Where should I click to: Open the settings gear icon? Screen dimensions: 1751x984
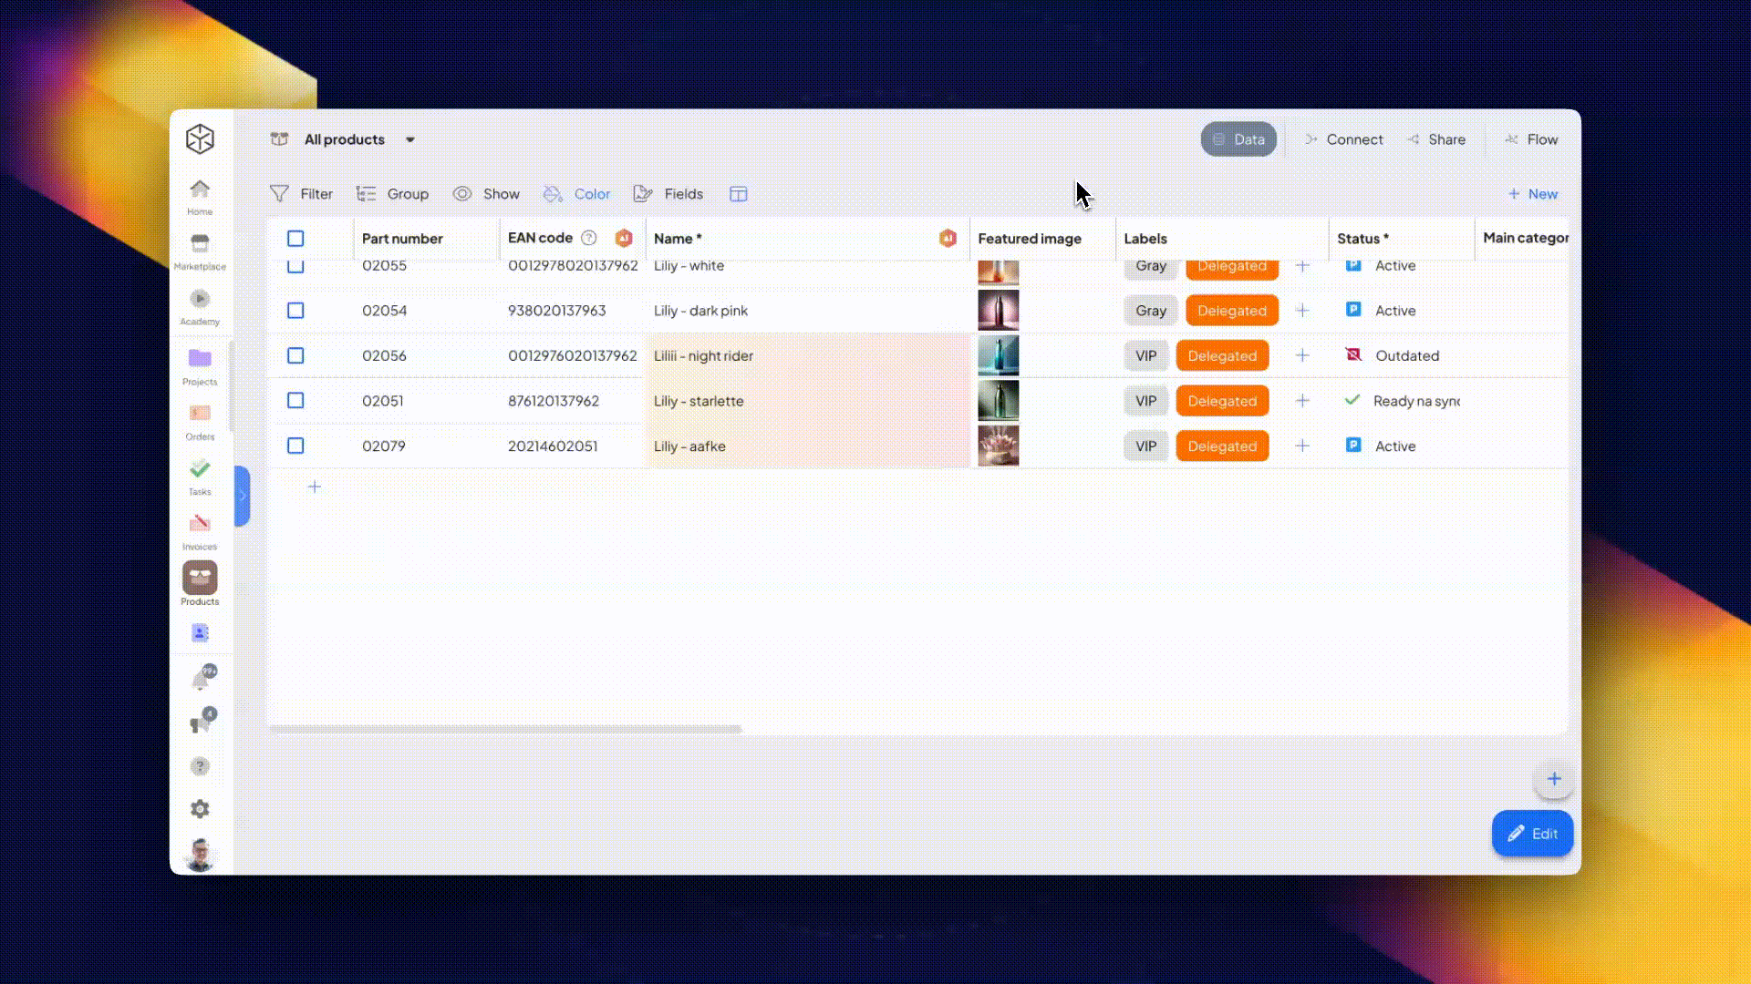200,809
